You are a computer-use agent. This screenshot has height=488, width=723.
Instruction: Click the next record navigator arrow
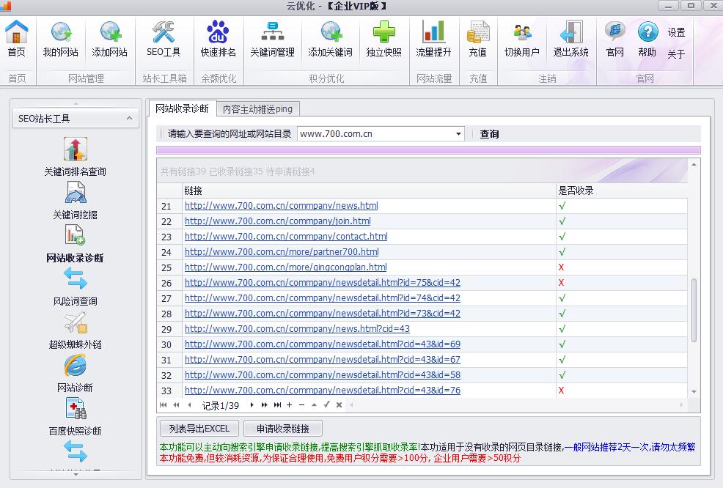click(252, 405)
